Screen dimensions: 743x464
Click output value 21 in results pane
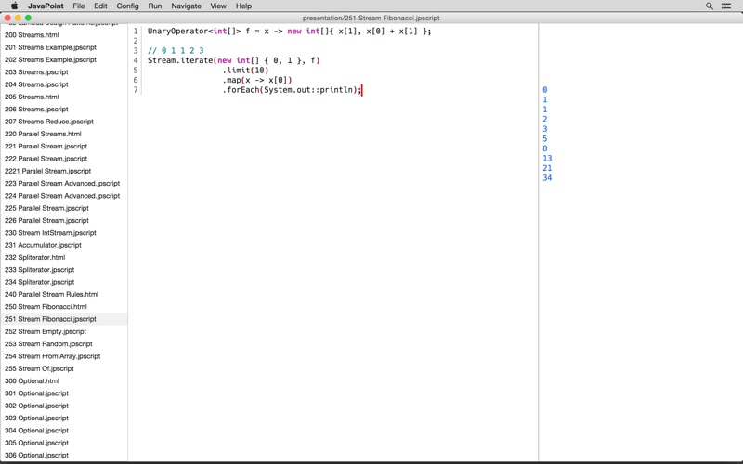click(x=547, y=168)
